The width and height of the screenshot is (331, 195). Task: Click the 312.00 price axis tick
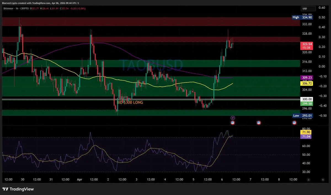tap(307, 71)
